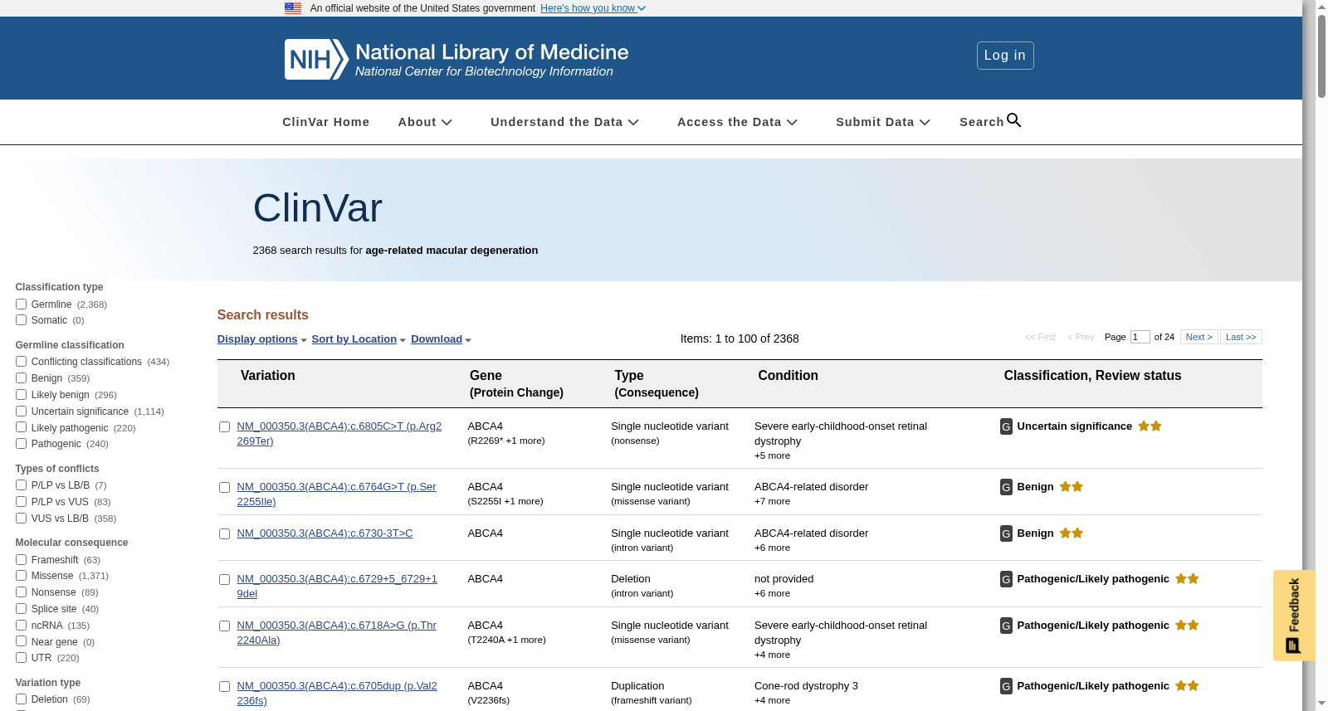Open the c.6764G>T (p.Ser2255Ile) link
Image resolution: width=1328 pixels, height=711 pixels.
[336, 494]
